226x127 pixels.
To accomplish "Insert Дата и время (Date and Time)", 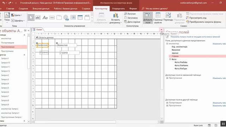I will [132, 22].
